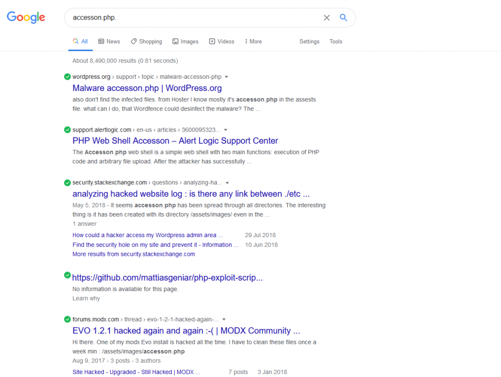Open 'How could a hacker access my Wordpress admin area' link
This screenshot has width=501, height=377.
(148, 235)
